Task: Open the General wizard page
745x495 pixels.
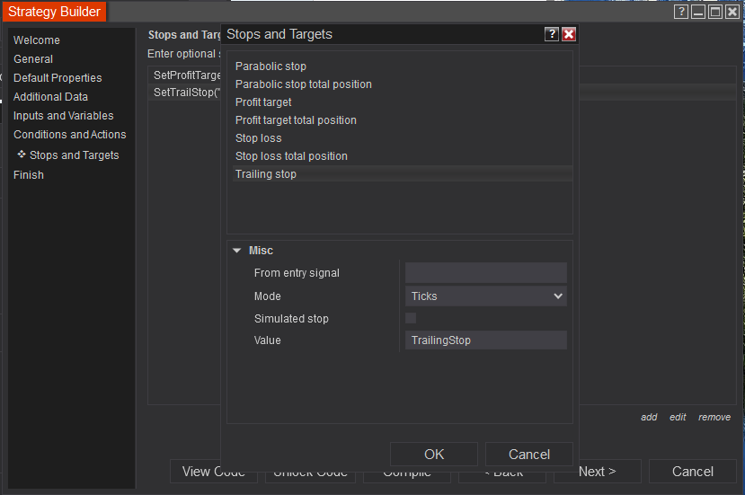Action: (33, 59)
